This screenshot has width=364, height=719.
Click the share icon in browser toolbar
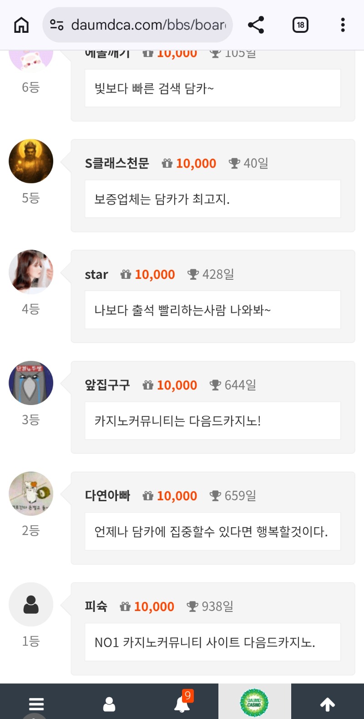(x=256, y=25)
